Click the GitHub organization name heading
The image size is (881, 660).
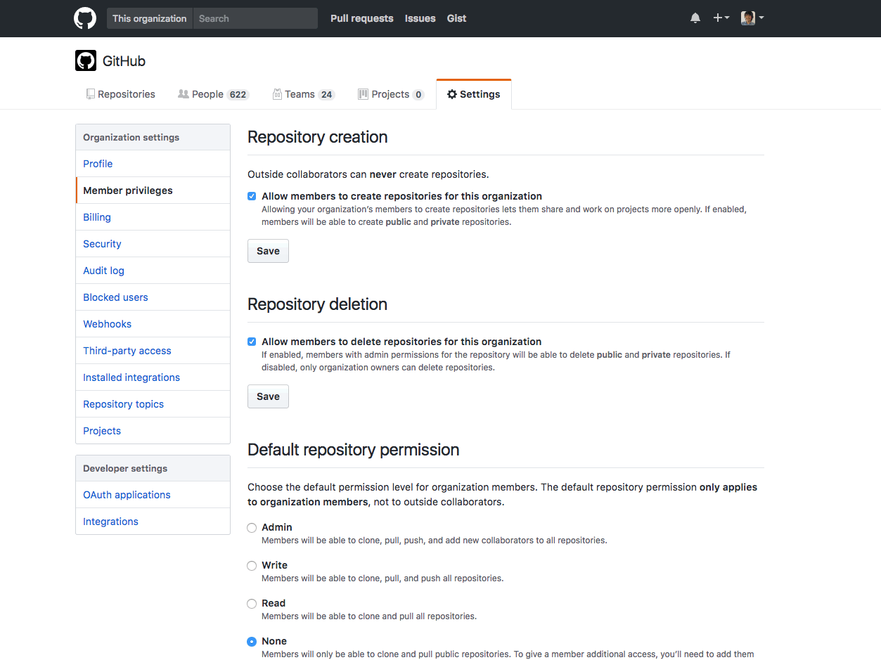tap(124, 61)
